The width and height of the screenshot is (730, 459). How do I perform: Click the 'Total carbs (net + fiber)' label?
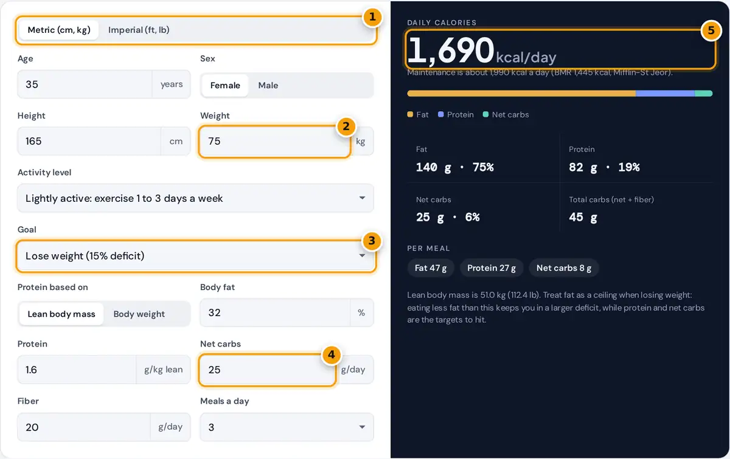pos(611,199)
